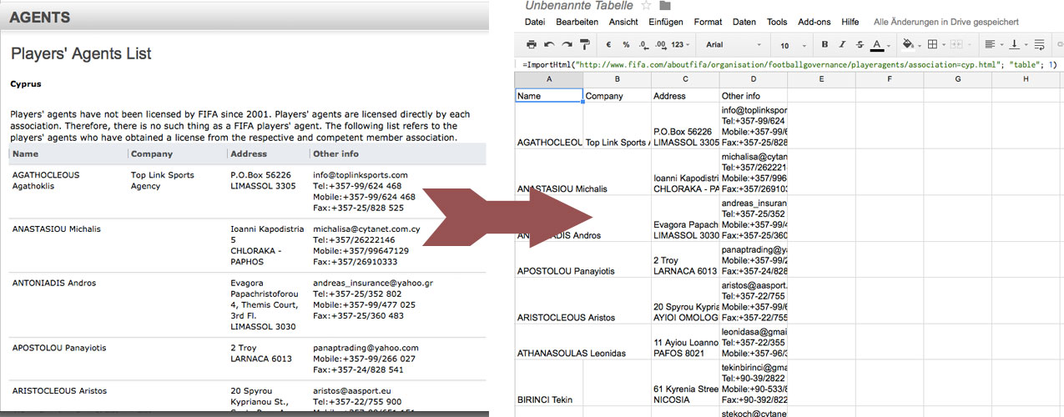Click 'ANASTASIOU Michalis' on FIFA webpage
This screenshot has height=417, width=1064.
pos(58,229)
